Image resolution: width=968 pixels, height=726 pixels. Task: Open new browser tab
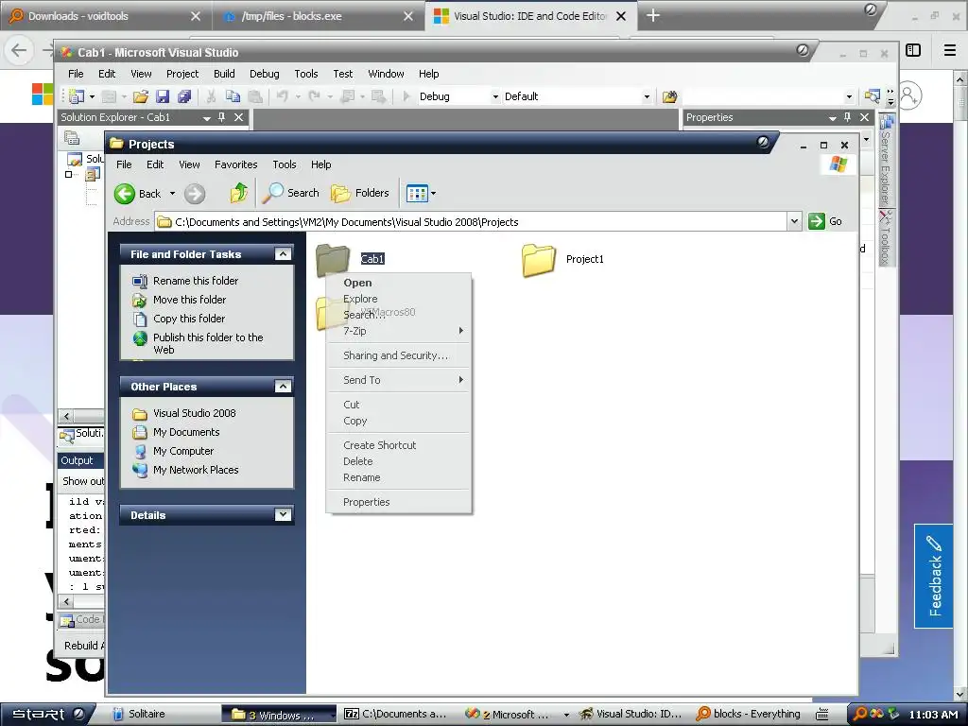point(652,16)
